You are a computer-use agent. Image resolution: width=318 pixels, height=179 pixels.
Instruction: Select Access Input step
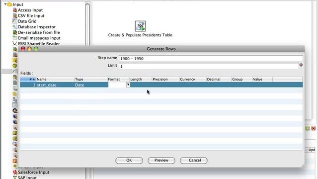(x=30, y=10)
